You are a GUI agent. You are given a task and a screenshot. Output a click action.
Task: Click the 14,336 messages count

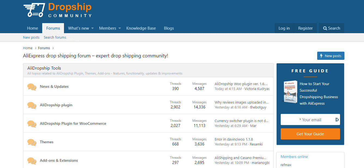pos(200,107)
